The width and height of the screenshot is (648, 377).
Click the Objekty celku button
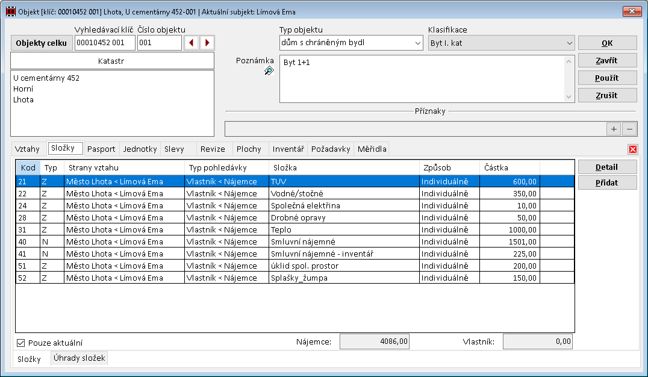tap(42, 43)
